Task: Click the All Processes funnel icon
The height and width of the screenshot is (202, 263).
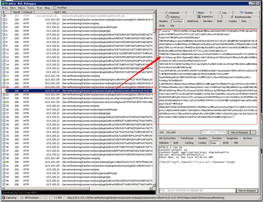Action: point(22,198)
